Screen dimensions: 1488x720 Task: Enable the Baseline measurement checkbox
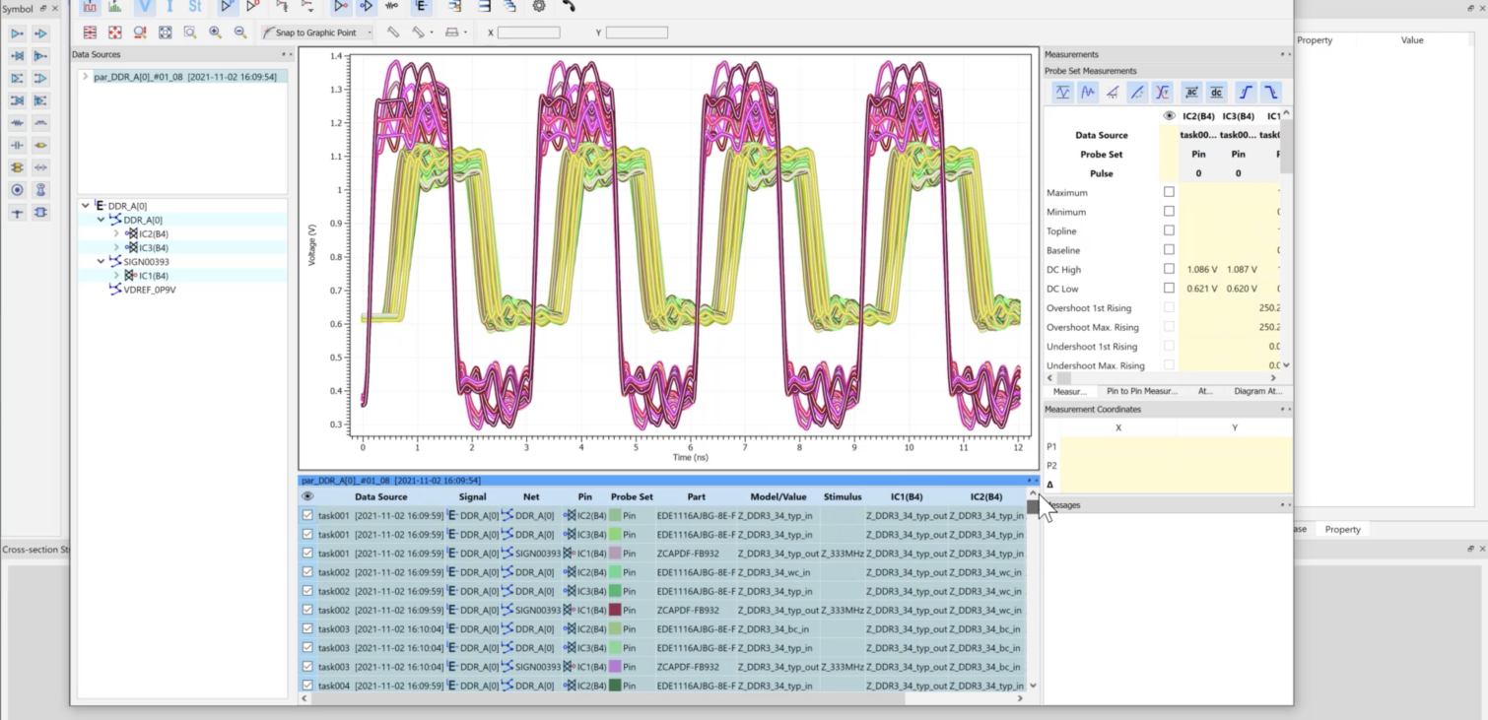[1169, 250]
